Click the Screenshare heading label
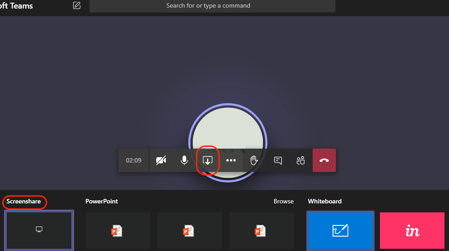The height and width of the screenshot is (251, 449). coord(23,202)
